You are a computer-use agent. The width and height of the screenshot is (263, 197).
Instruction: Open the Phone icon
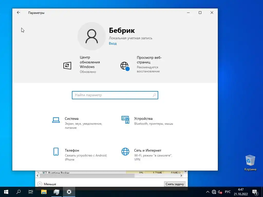[56, 152]
